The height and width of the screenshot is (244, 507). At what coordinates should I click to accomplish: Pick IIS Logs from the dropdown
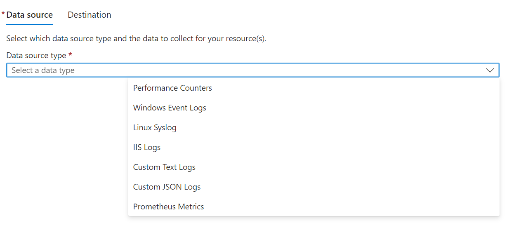(146, 147)
